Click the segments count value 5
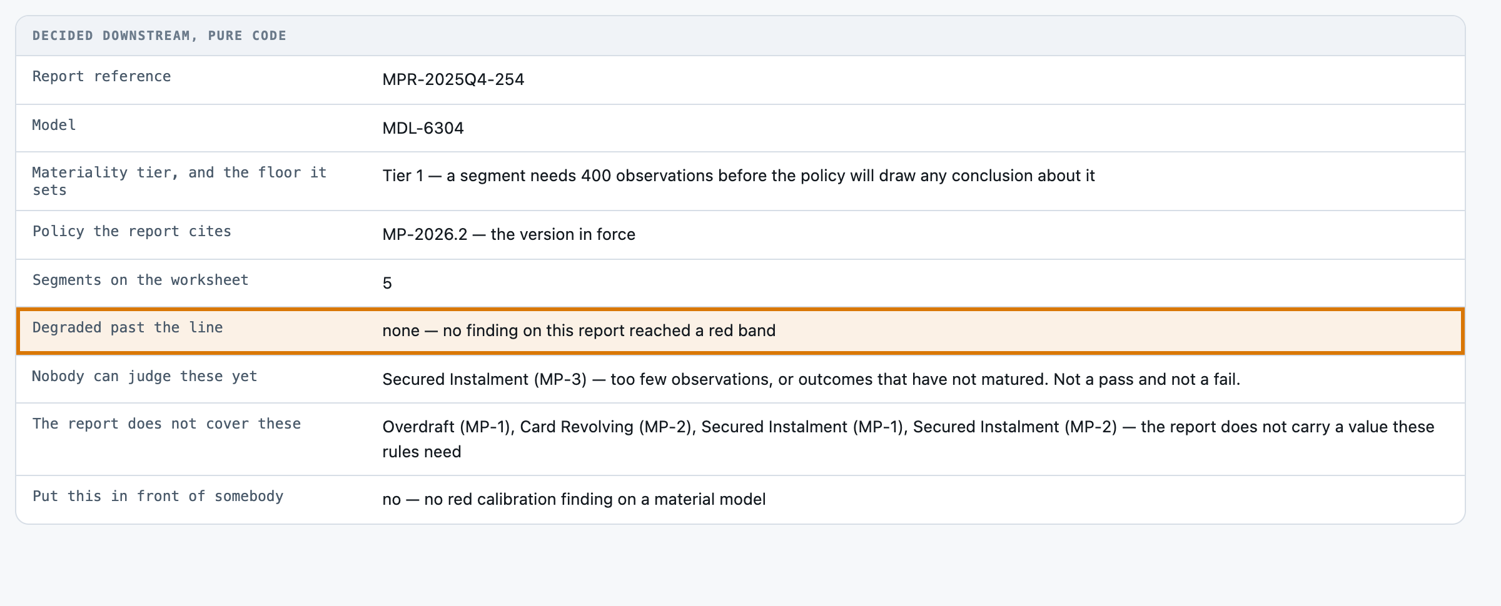Image resolution: width=1501 pixels, height=606 pixels. click(x=387, y=283)
